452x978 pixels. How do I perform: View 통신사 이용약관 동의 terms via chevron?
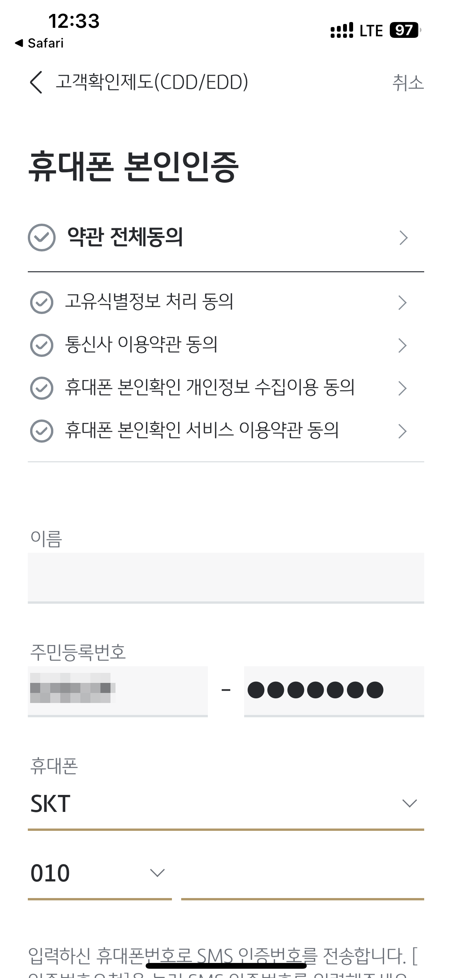pyautogui.click(x=403, y=345)
